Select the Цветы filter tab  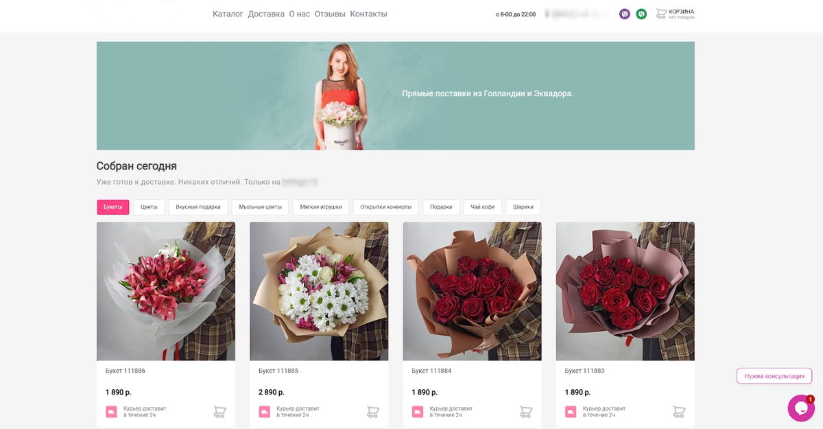coord(149,207)
